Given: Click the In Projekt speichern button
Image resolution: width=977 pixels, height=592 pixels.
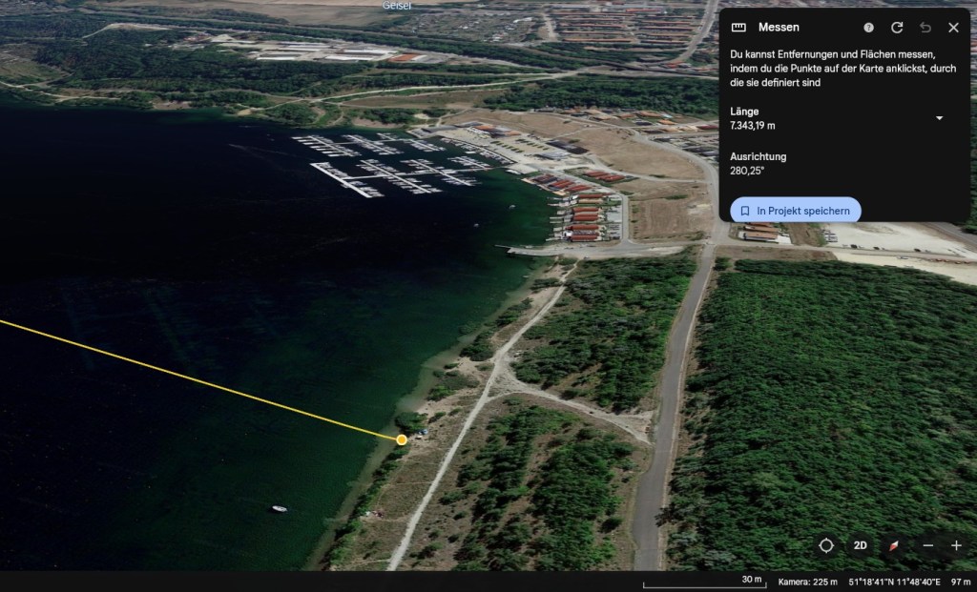Looking at the screenshot, I should pos(796,210).
